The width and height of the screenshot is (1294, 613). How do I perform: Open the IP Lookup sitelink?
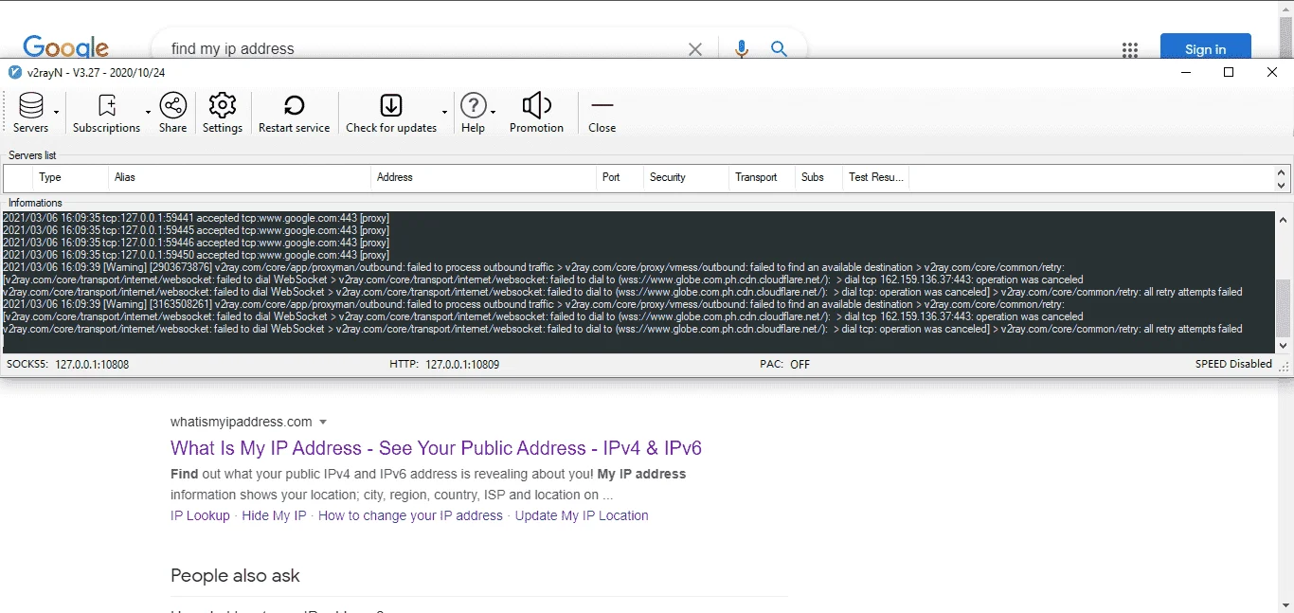pyautogui.click(x=200, y=515)
